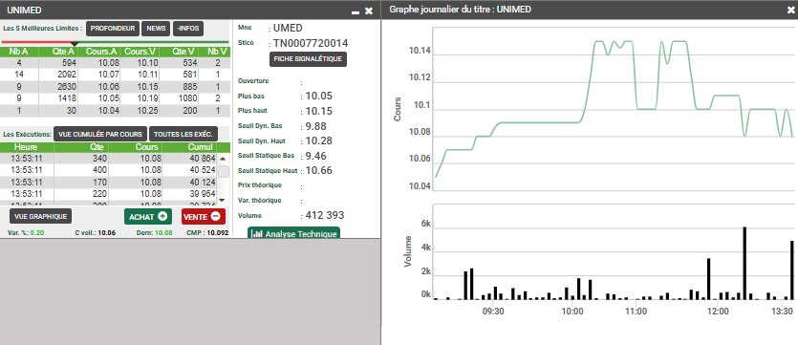Screen dimensions: 798x345
Task: Open the FICHE SIGNALÉTIQUE sheet
Action: [308, 59]
